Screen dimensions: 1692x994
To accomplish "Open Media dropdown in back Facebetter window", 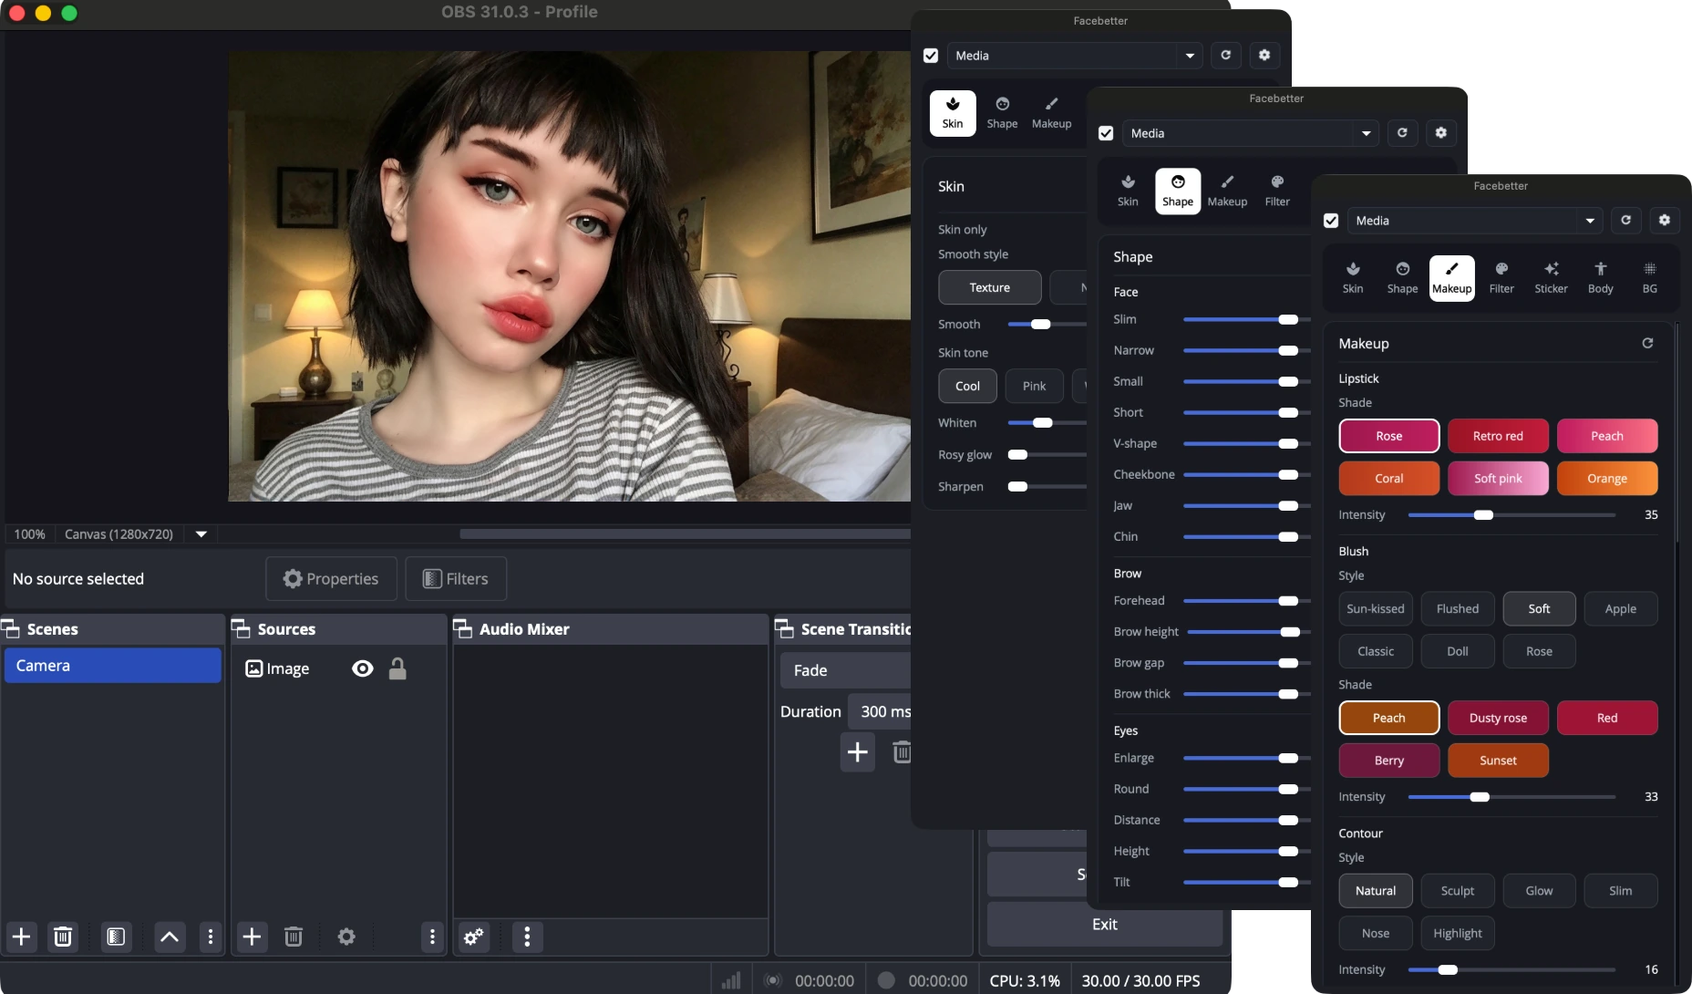I will [x=1074, y=55].
